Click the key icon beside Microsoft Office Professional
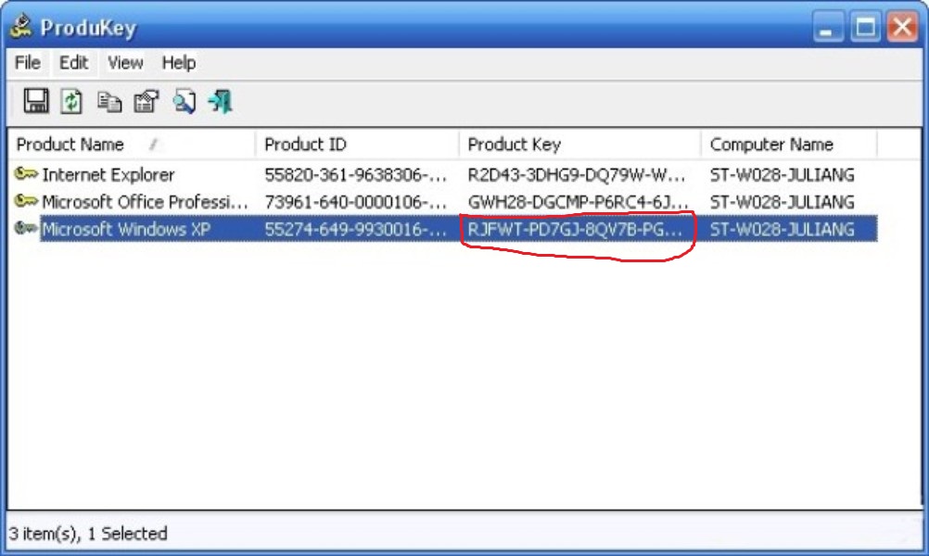The width and height of the screenshot is (929, 556). coord(26,201)
